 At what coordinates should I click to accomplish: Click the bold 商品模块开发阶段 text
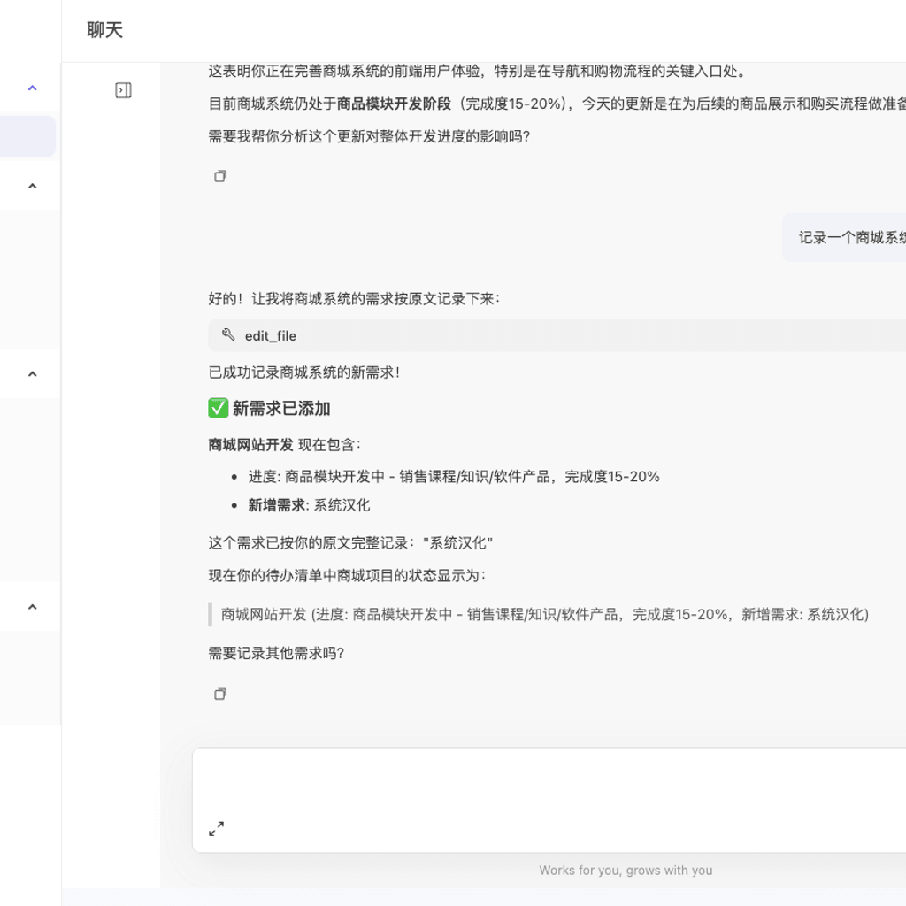pos(394,104)
